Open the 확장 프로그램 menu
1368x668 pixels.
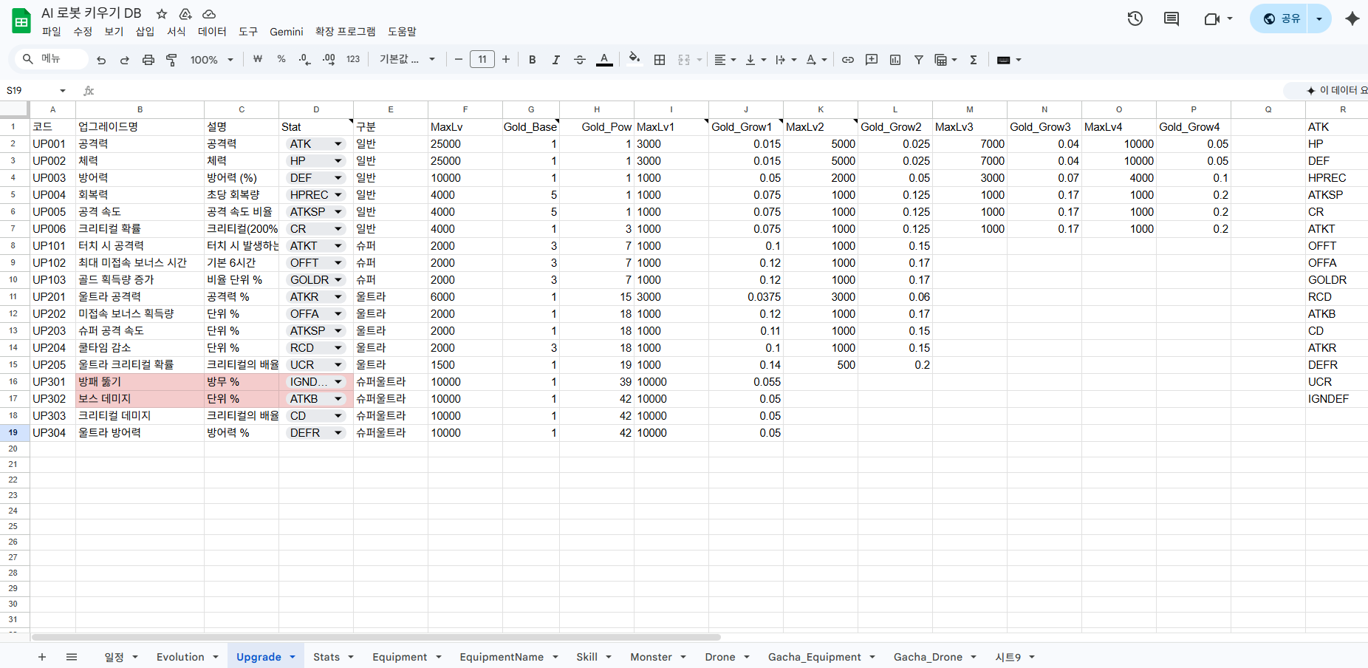[x=345, y=32]
